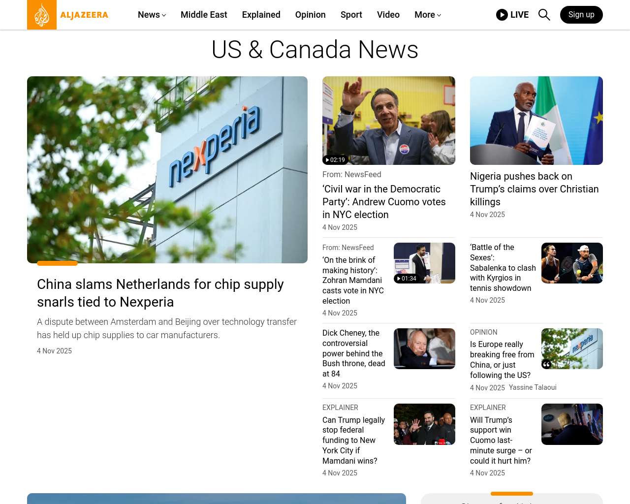This screenshot has width=630, height=504.
Task: Open the Middle East section
Action: click(204, 15)
